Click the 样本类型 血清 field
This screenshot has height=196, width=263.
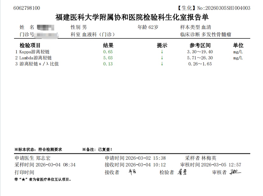(195, 27)
